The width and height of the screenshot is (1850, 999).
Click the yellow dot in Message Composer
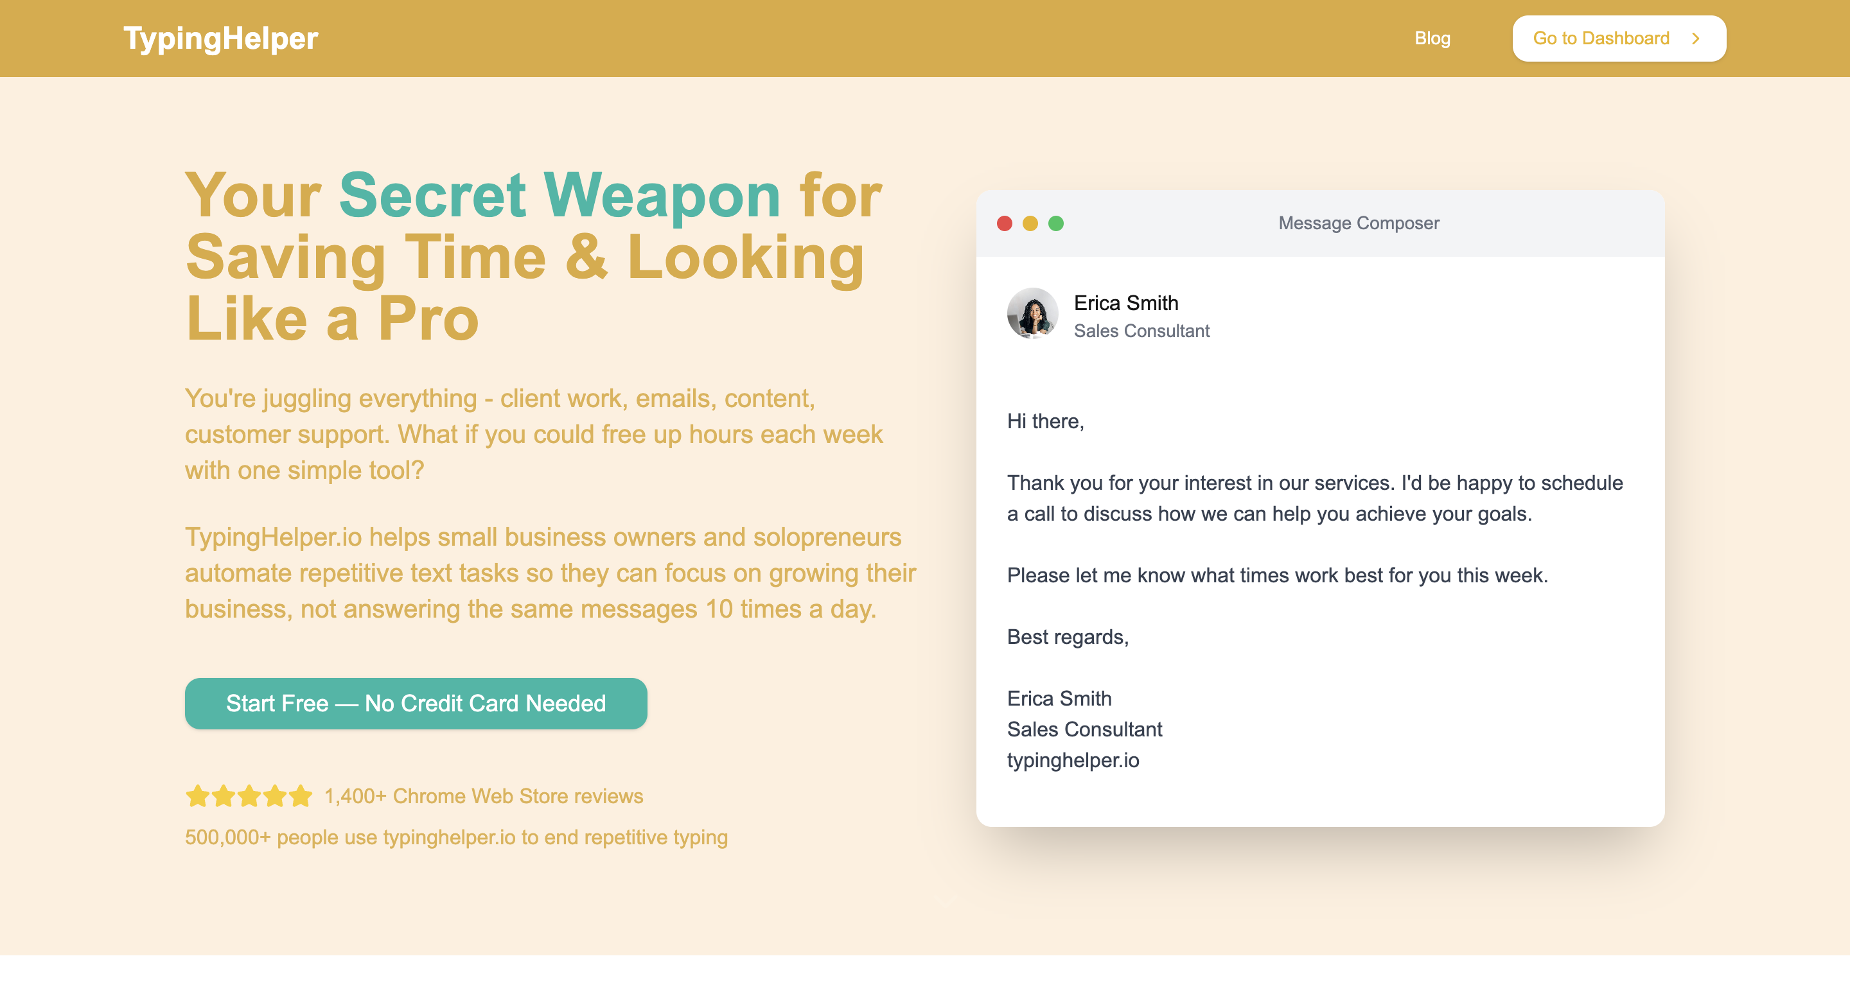pyautogui.click(x=1030, y=224)
